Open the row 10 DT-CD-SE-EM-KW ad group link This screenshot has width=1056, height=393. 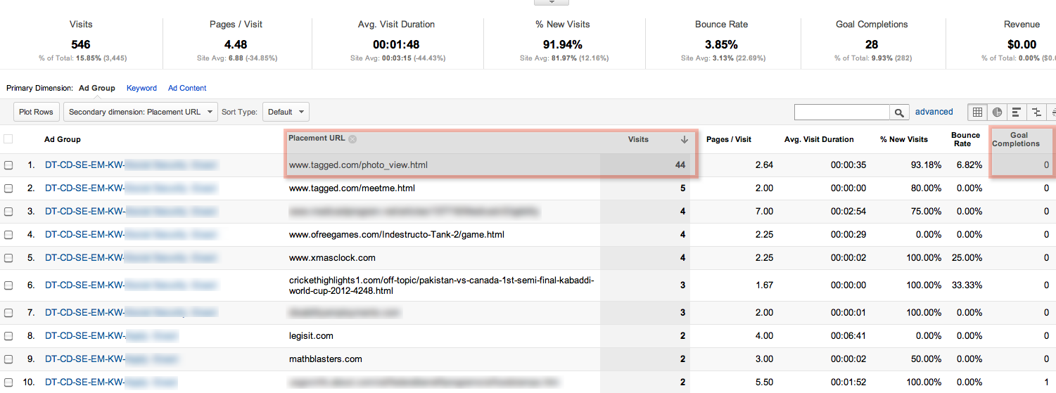click(111, 382)
